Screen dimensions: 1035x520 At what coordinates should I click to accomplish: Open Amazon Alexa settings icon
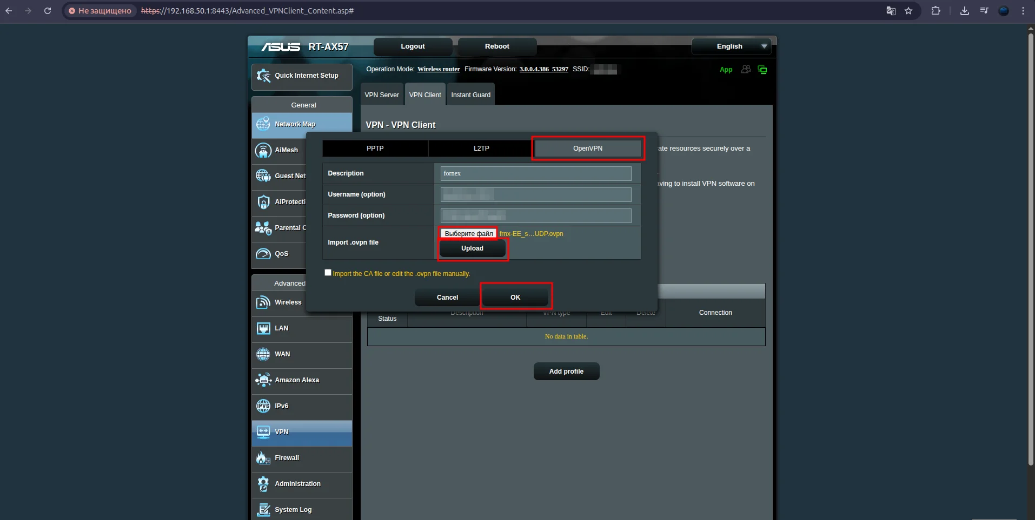click(263, 380)
